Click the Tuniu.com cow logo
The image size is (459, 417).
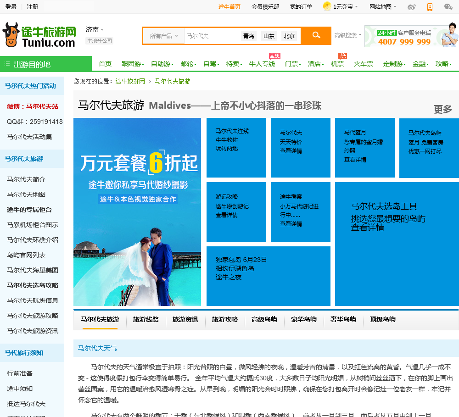(x=39, y=35)
